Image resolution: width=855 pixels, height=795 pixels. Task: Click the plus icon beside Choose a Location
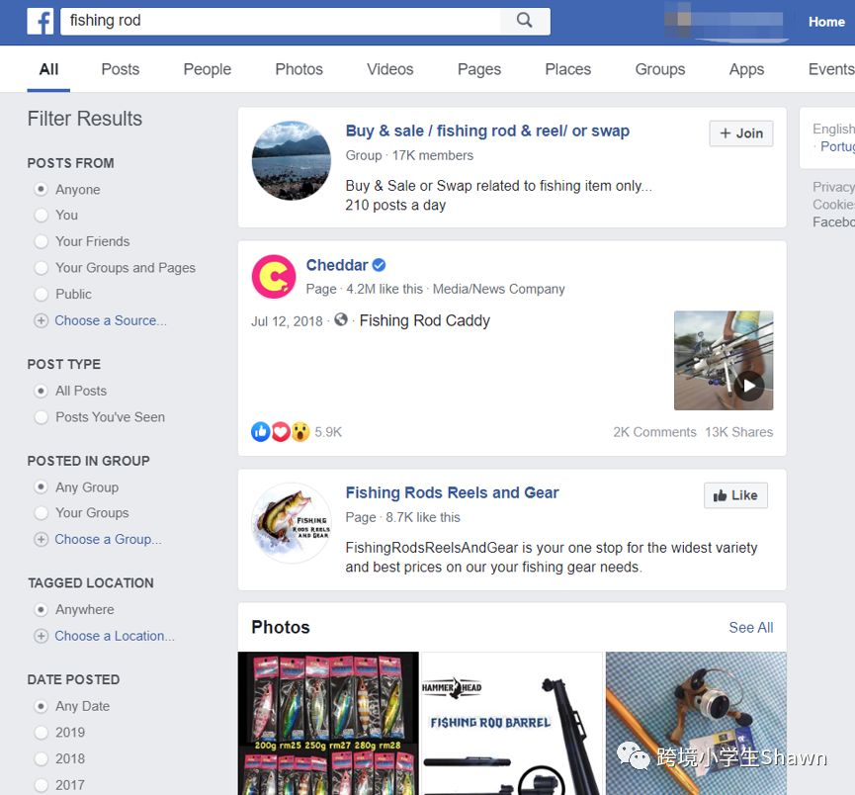(41, 636)
